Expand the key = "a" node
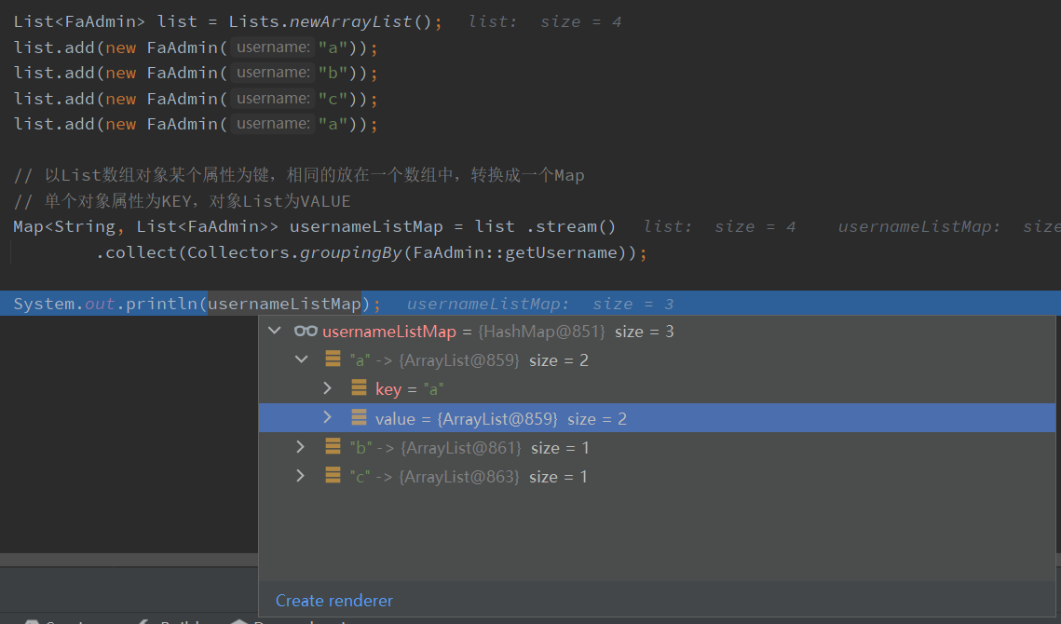 click(327, 388)
